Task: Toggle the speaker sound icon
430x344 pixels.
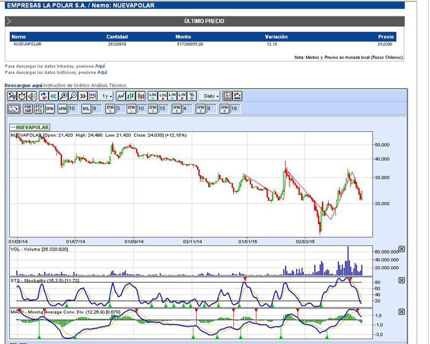Action: click(x=32, y=96)
